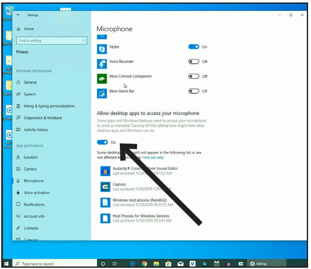Select 'Windows host process (Rundll32)' text

tap(140, 200)
